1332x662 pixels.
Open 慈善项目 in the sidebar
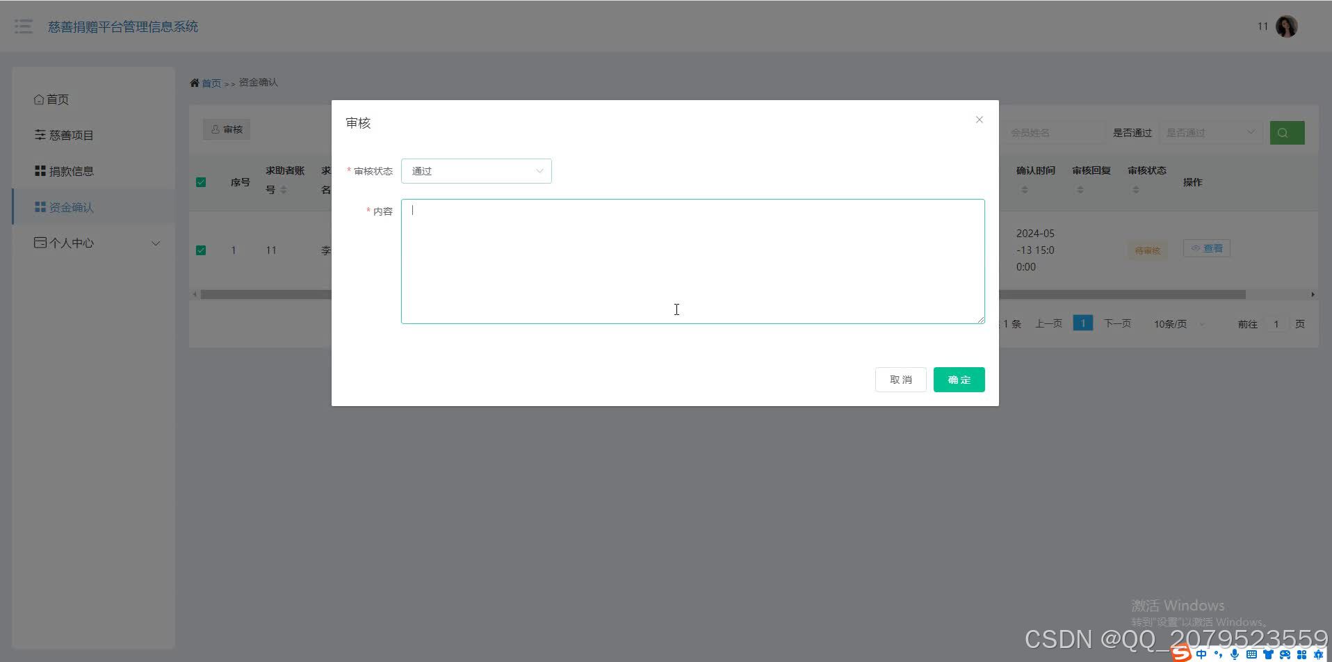tap(93, 135)
